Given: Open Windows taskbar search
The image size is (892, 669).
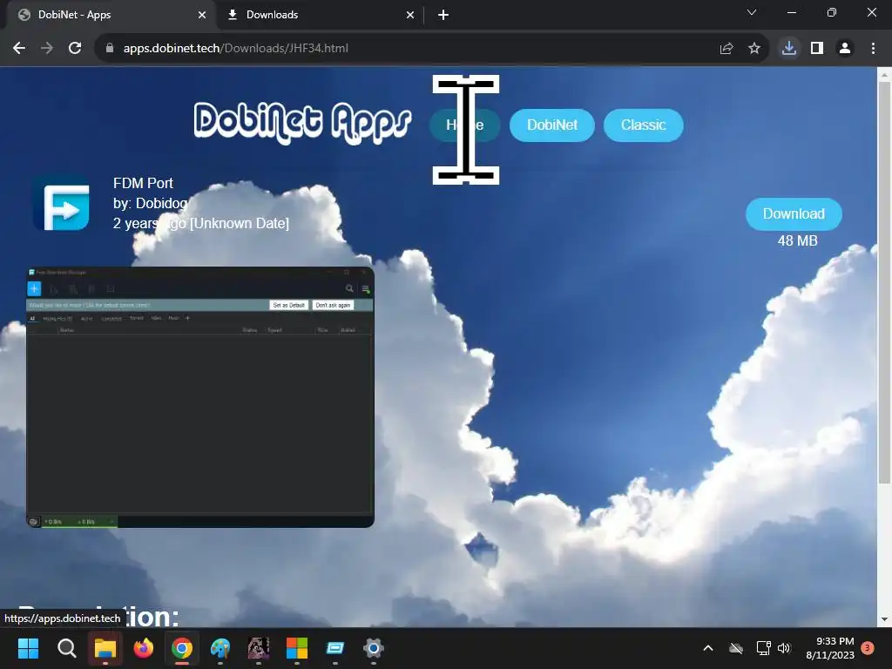Looking at the screenshot, I should click(x=66, y=648).
